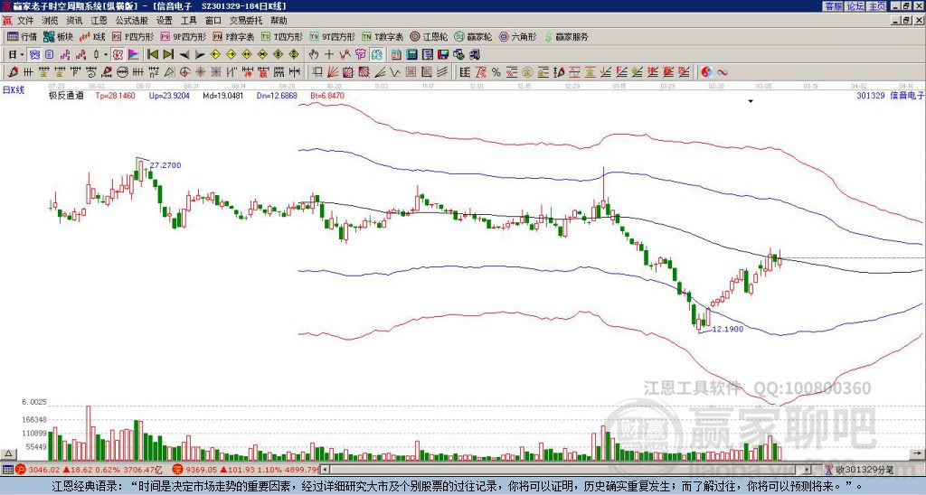Click the black right arrow scroll icon
Image resolution: width=926 pixels, height=495 pixels.
(x=200, y=55)
